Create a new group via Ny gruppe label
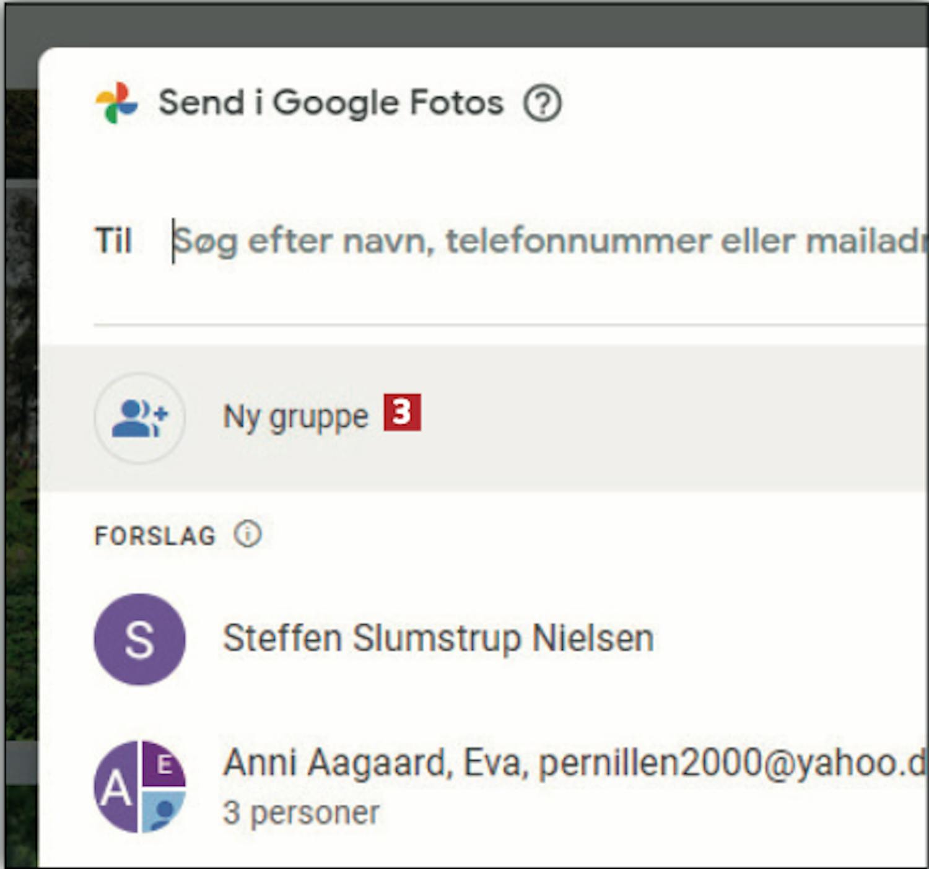The image size is (929, 869). click(295, 417)
